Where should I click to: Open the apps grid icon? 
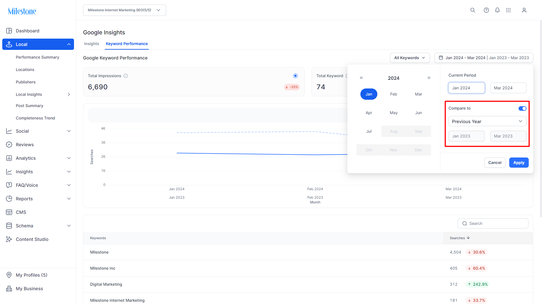(x=508, y=10)
